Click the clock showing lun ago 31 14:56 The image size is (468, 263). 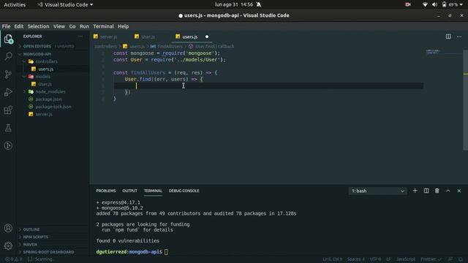click(x=234, y=4)
